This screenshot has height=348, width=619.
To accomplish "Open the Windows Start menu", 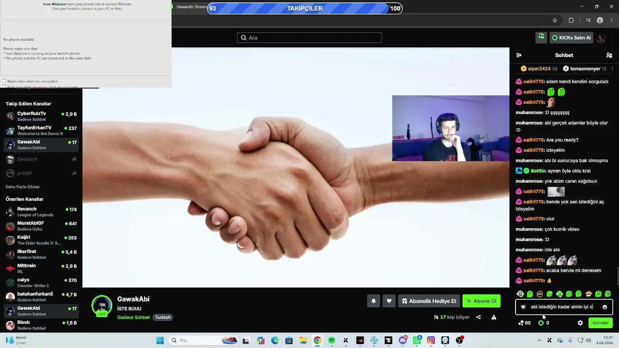I will pyautogui.click(x=160, y=340).
